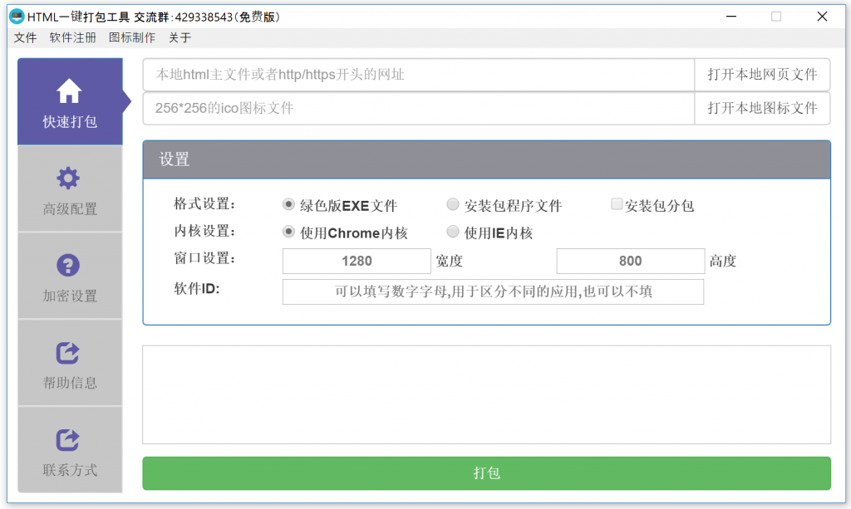Image resolution: width=851 pixels, height=509 pixels.
Task: Open the 软件注册 menu
Action: tap(72, 37)
